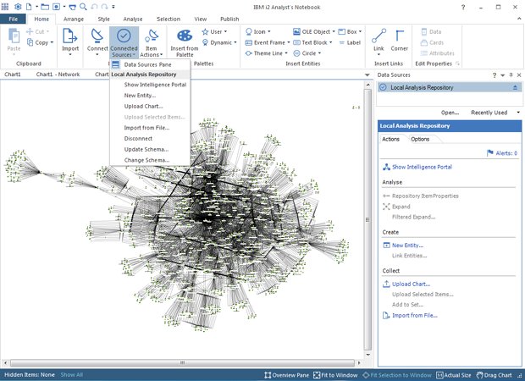The width and height of the screenshot is (525, 381).
Task: Click Import from File link in pane
Action: [x=415, y=315]
